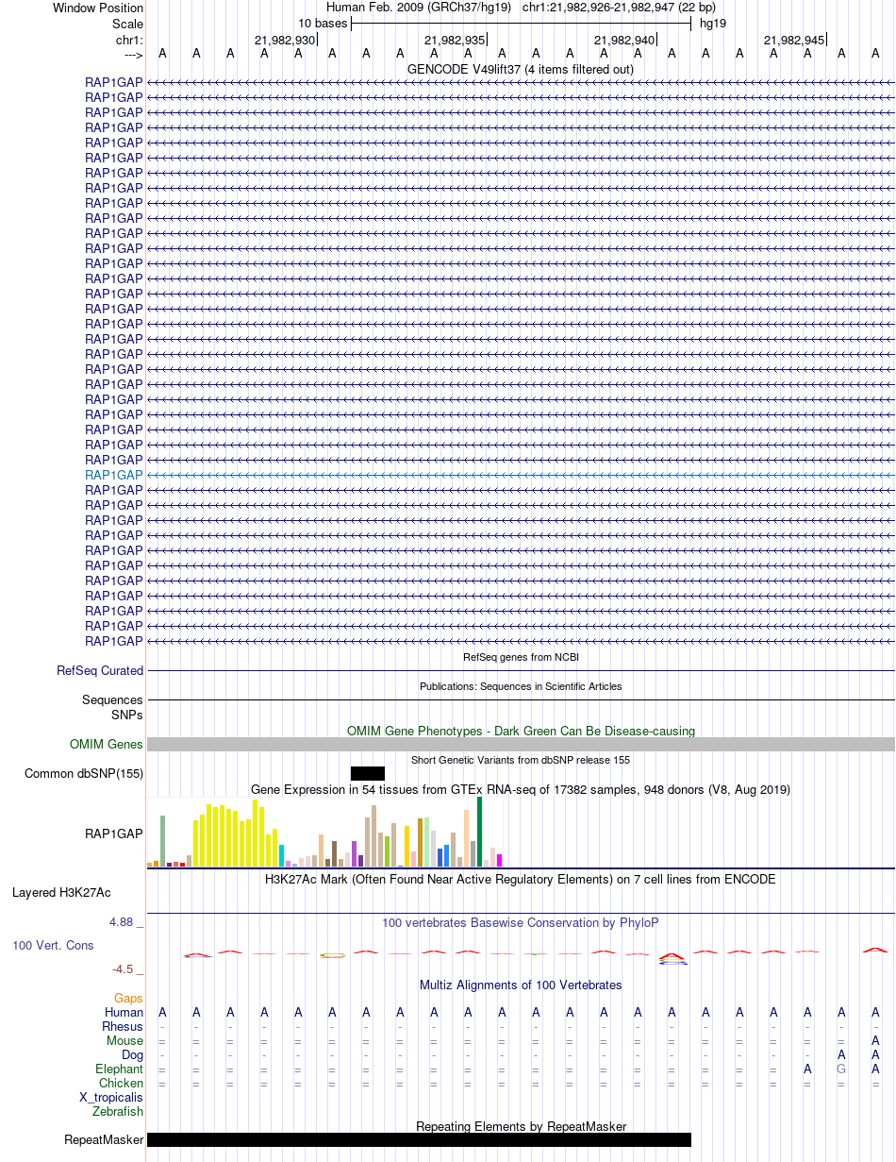Click the hg19 label beside the scale bar
The height and width of the screenshot is (1162, 896).
click(713, 23)
